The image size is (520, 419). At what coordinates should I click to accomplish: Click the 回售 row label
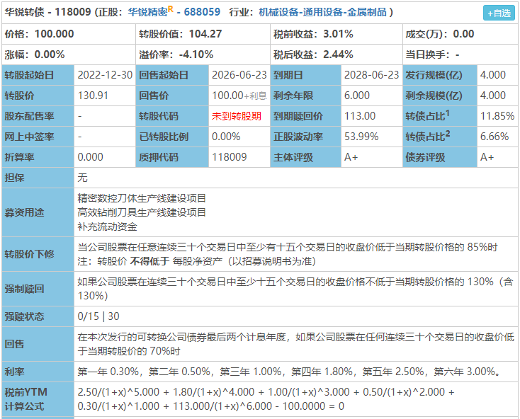tap(38, 344)
